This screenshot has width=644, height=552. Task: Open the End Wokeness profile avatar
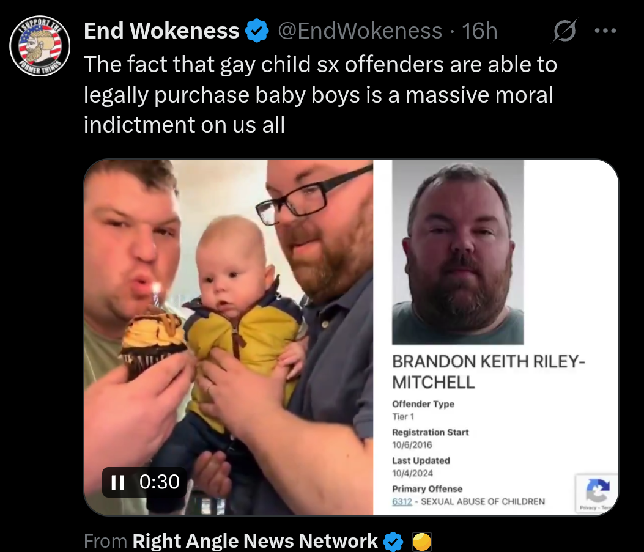pyautogui.click(x=40, y=46)
